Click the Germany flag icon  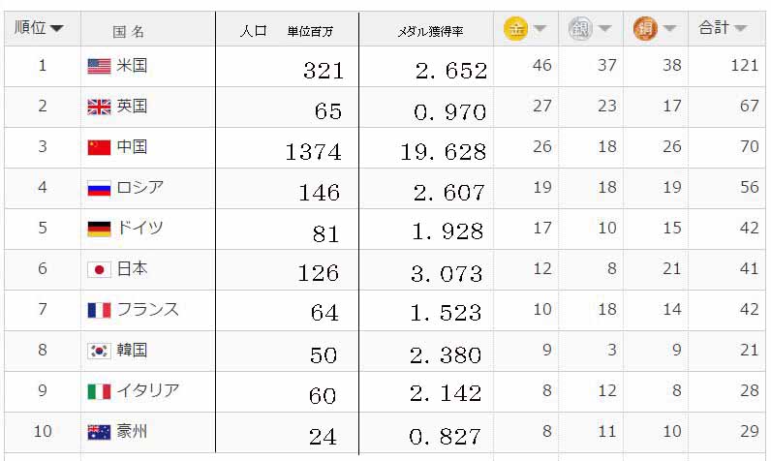(x=99, y=229)
